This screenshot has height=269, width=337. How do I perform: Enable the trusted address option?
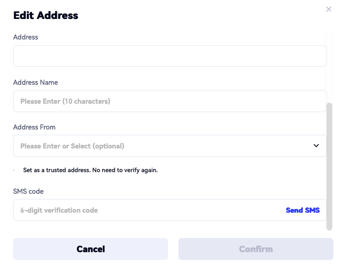click(15, 171)
